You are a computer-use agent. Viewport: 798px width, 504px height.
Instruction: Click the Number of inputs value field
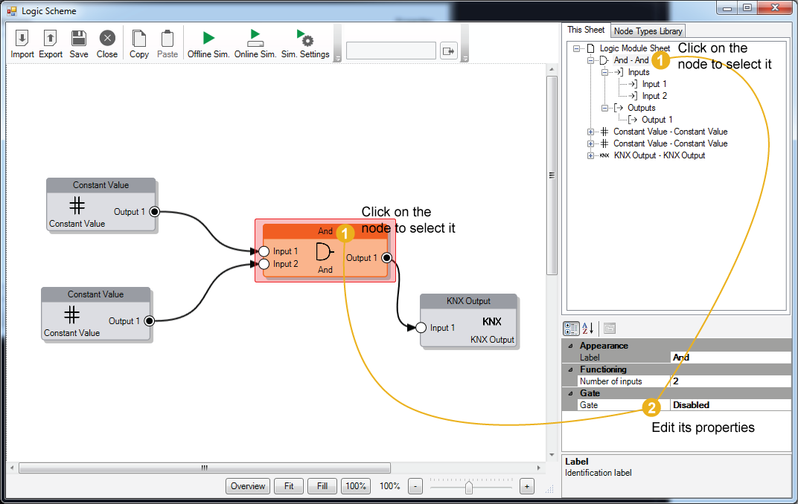tap(731, 381)
